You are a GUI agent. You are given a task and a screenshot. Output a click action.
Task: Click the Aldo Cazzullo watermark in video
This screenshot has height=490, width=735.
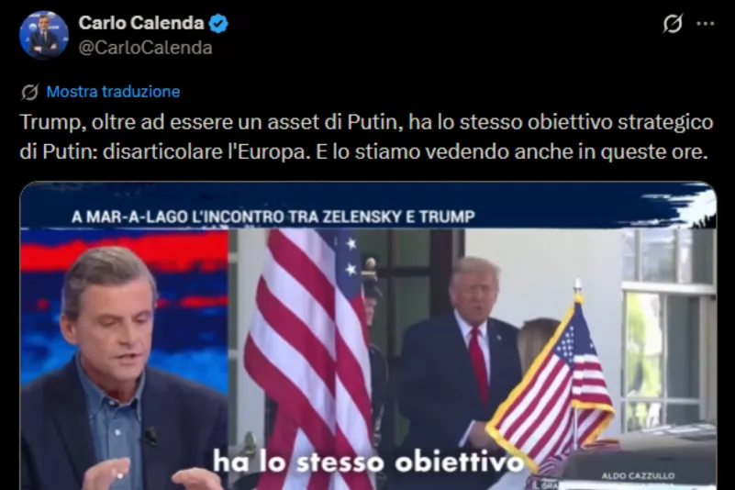click(x=638, y=476)
